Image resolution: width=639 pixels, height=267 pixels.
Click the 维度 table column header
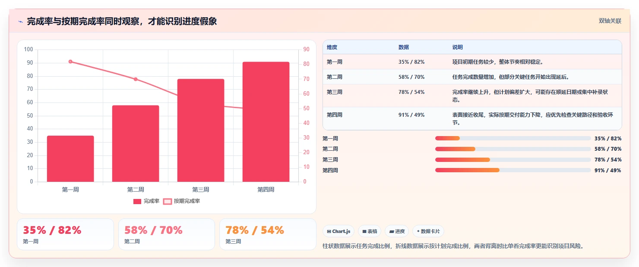tap(332, 47)
